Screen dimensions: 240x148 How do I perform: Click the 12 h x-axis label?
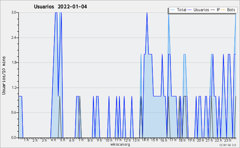click(x=127, y=140)
